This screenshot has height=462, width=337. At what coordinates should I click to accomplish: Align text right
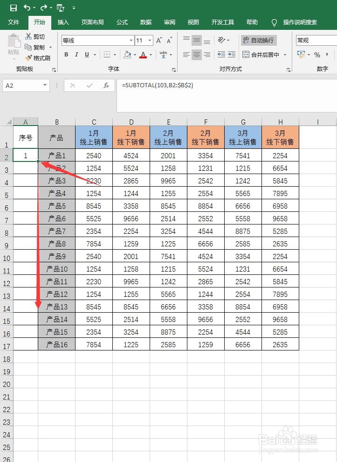[x=207, y=55]
